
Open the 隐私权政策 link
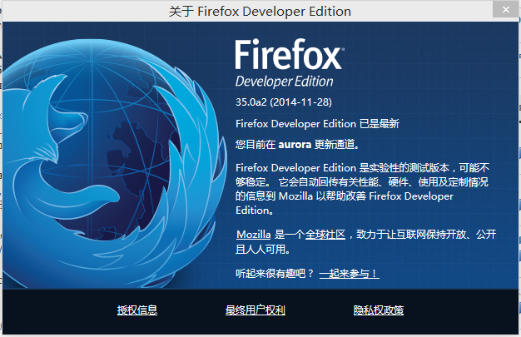[x=379, y=310]
